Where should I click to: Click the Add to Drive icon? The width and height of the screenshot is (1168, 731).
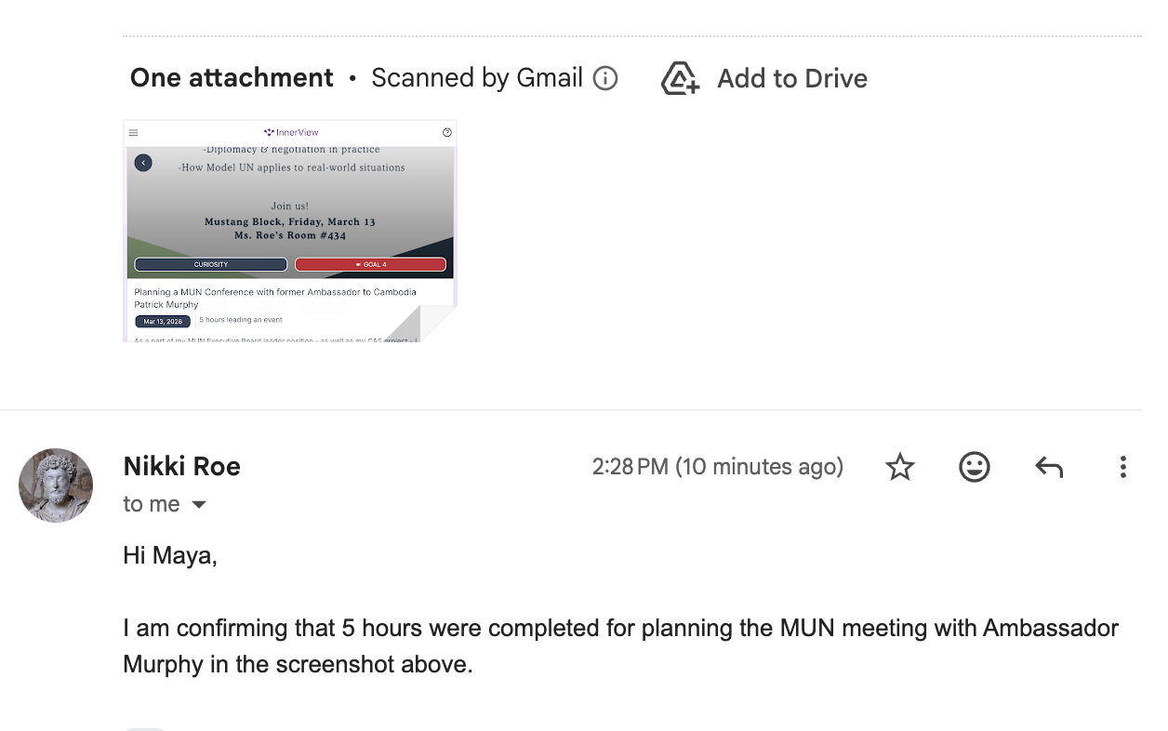680,78
